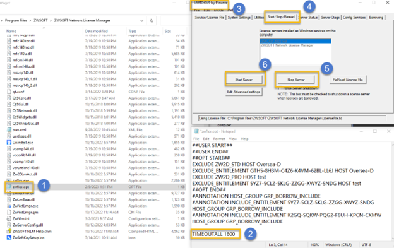Sort files by Name column header
394x248 pixels.
(x=11, y=31)
